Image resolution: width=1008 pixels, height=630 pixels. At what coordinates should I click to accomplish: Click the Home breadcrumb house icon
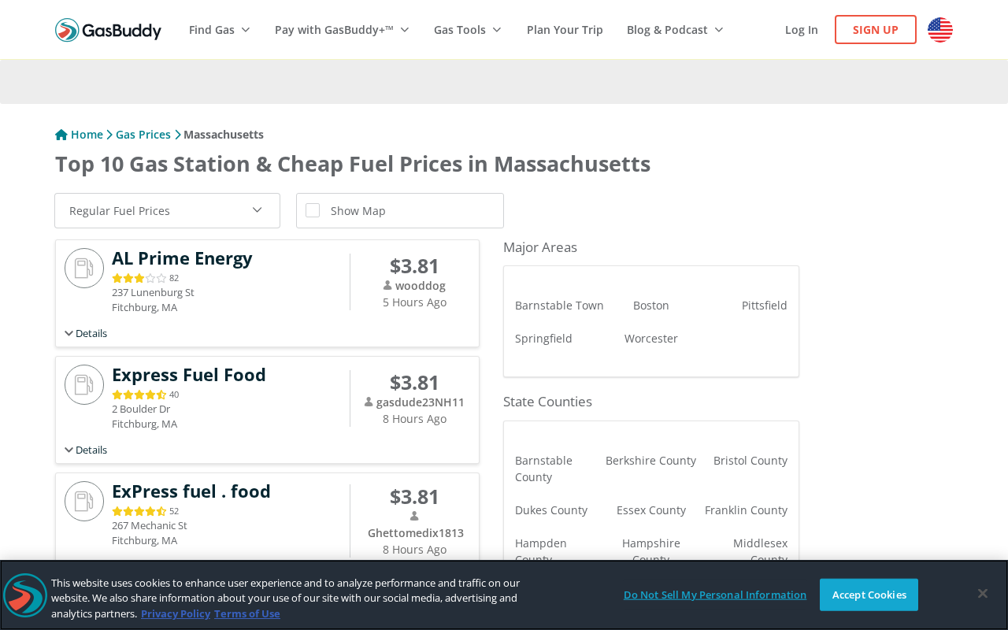pos(61,135)
